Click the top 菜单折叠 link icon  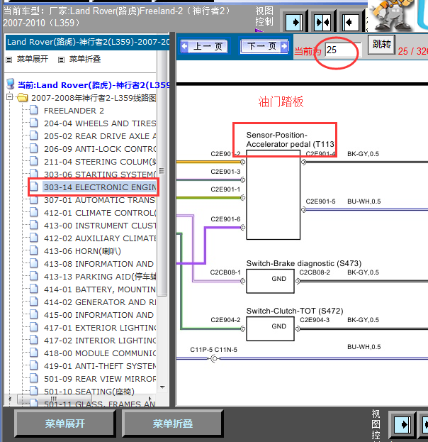tap(61, 60)
